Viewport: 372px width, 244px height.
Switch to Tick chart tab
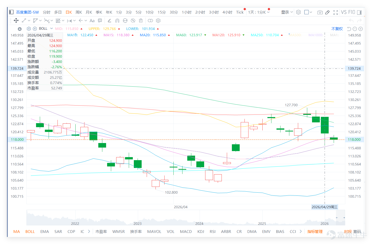click(x=240, y=12)
